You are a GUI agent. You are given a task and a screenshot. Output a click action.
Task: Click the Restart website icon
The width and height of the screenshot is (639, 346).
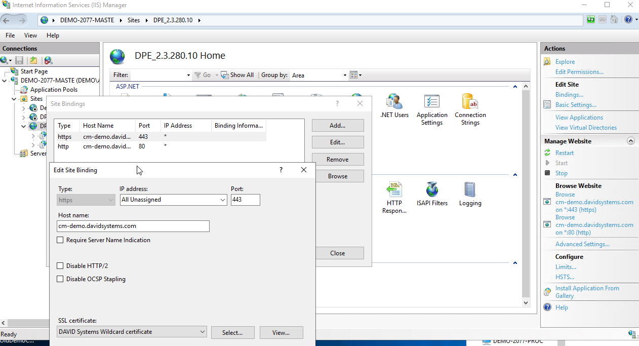point(547,153)
